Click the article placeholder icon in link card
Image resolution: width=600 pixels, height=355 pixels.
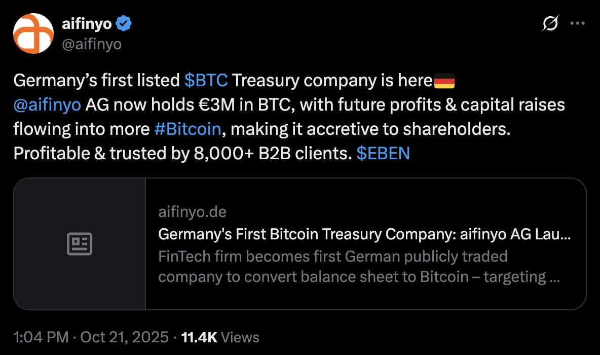pos(80,244)
